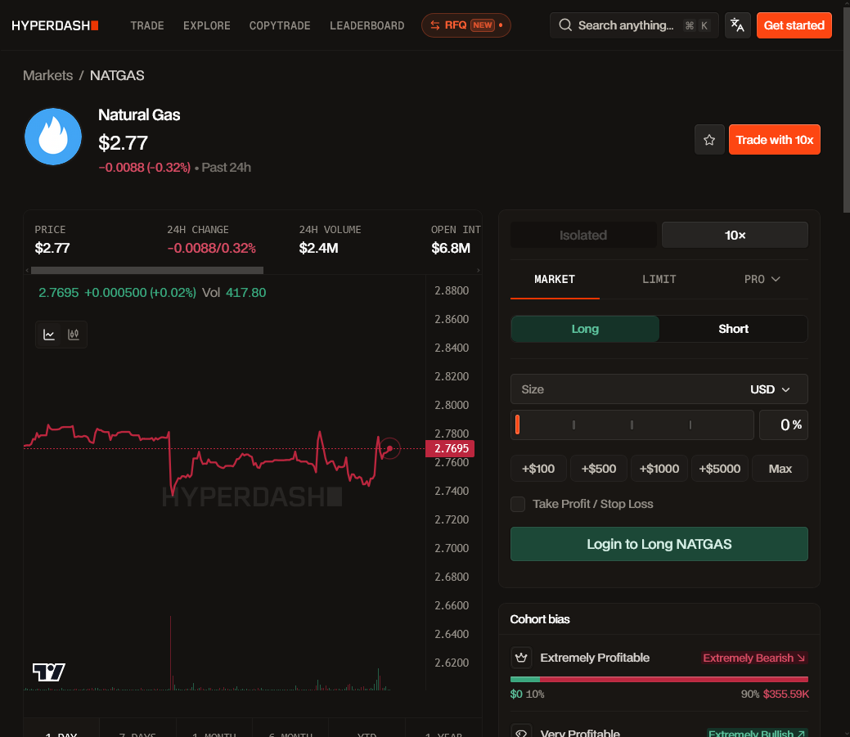The width and height of the screenshot is (850, 737).
Task: Select the YTD chart range
Action: click(367, 730)
